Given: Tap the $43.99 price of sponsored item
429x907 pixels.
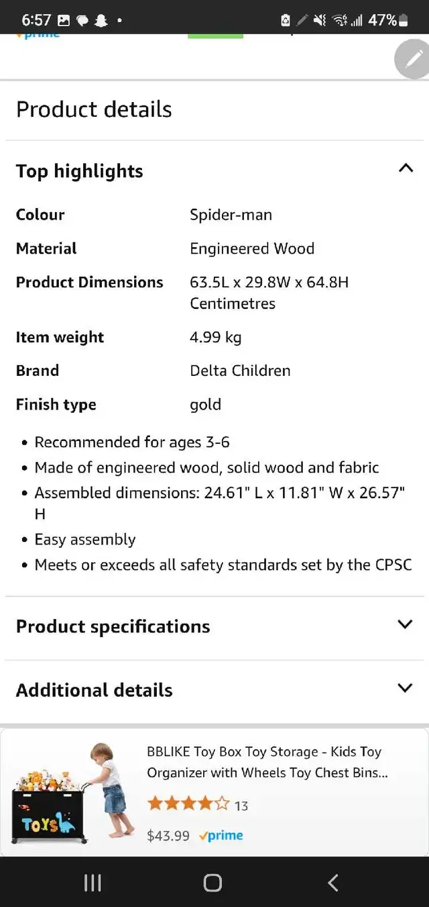Looking at the screenshot, I should 168,836.
